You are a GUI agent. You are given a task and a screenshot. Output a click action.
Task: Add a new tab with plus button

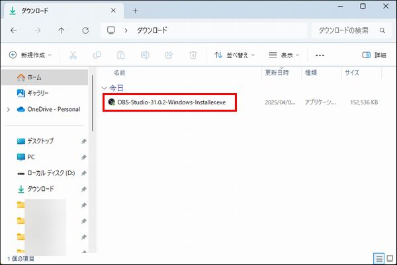click(x=135, y=11)
